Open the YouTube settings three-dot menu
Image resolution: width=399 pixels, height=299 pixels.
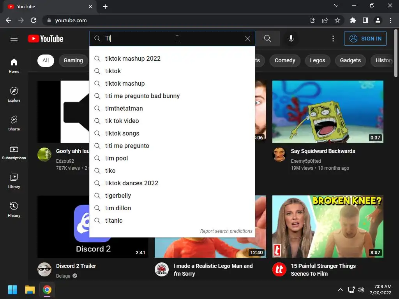(333, 39)
